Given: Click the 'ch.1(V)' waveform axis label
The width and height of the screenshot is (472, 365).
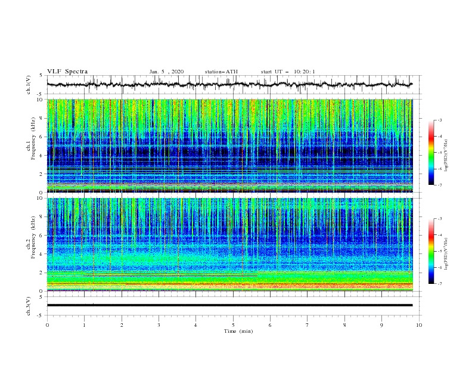Looking at the screenshot, I should (29, 85).
